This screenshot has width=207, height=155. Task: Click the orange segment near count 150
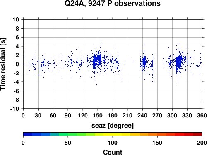tap(157, 134)
